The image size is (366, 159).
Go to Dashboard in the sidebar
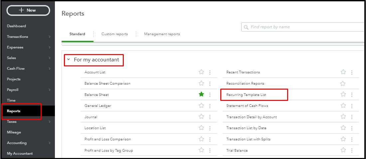[16, 26]
